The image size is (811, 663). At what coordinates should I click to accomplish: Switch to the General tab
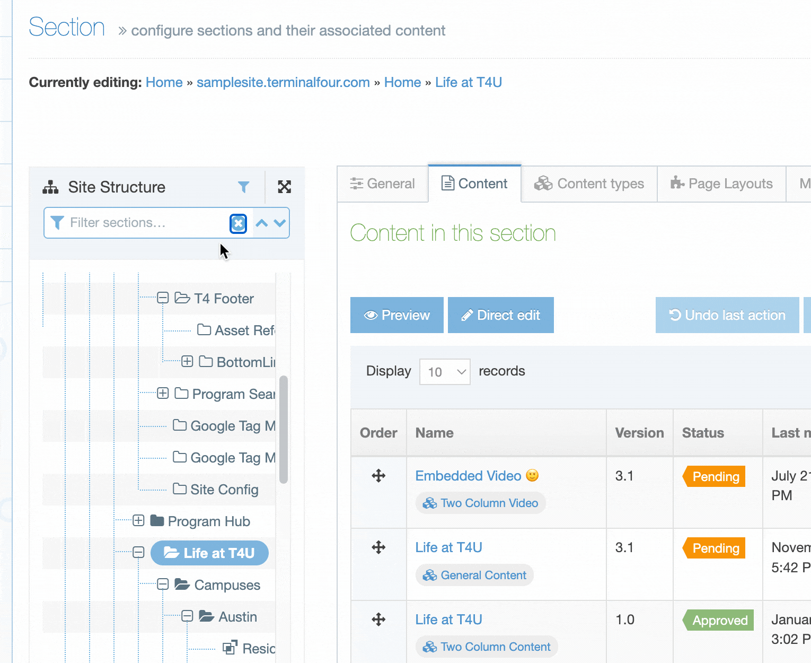383,184
